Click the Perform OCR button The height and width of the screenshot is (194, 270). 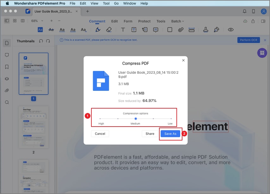(249, 40)
